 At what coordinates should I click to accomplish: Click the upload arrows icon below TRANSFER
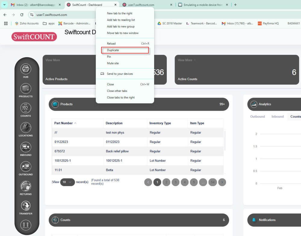pyautogui.click(x=26, y=225)
